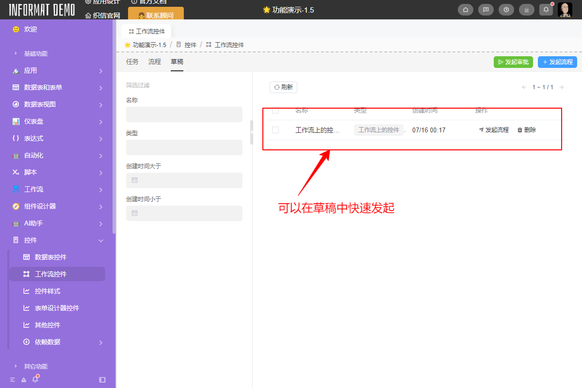Viewport: 582px width, 388px height.
Task: Select the checkbox for 工作流上的控 row
Action: point(275,129)
